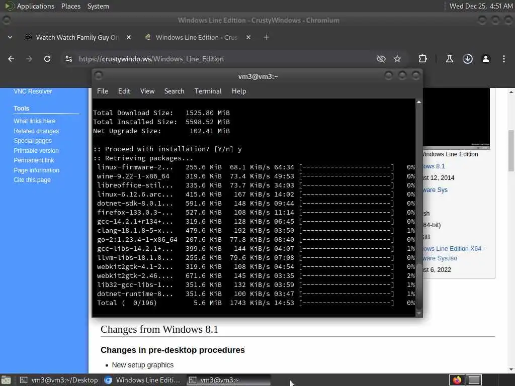The image size is (515, 386).
Task: Click the Changes from Windows 8.1 heading
Action: point(159,329)
